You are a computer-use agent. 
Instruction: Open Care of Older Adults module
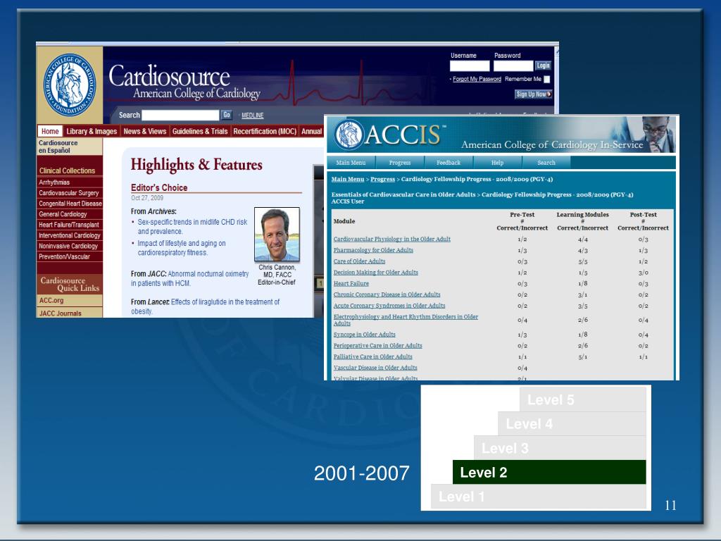click(x=359, y=261)
